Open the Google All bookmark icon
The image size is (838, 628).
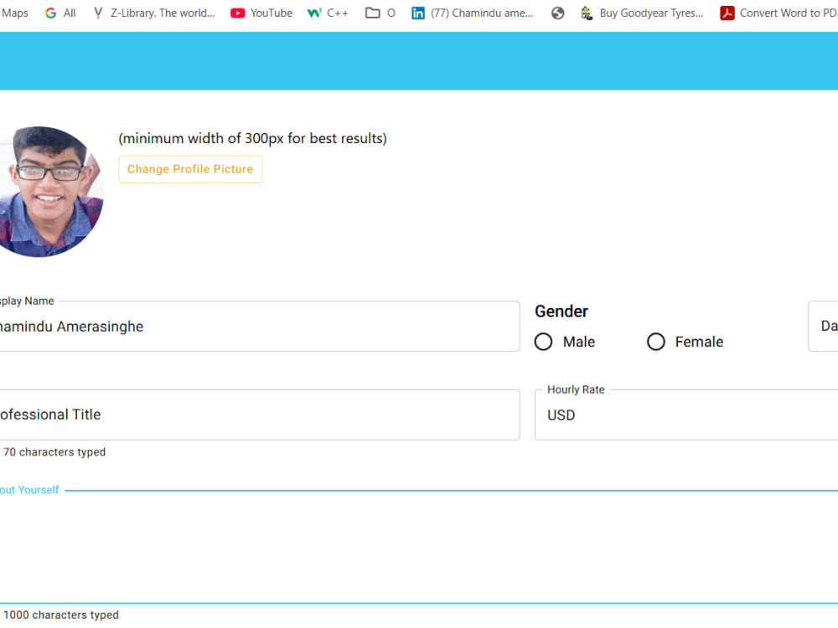pyautogui.click(x=51, y=13)
